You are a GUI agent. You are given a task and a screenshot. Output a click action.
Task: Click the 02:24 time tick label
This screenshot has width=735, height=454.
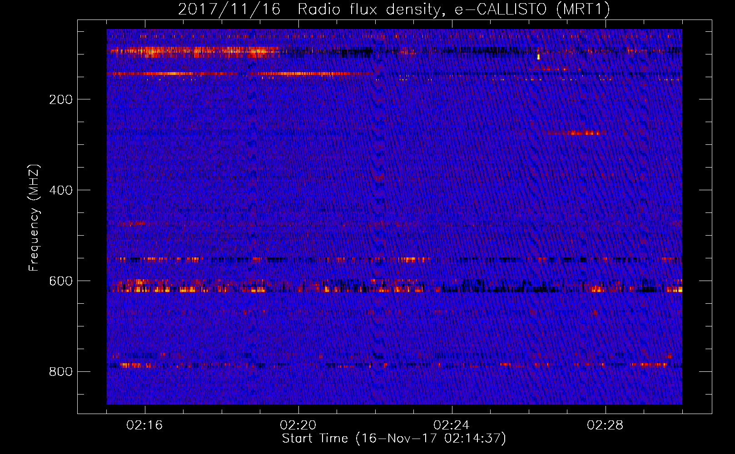point(452,425)
